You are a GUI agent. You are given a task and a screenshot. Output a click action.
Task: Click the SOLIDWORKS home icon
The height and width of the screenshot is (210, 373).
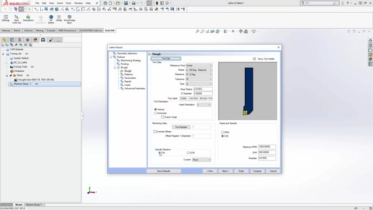click(105, 3)
